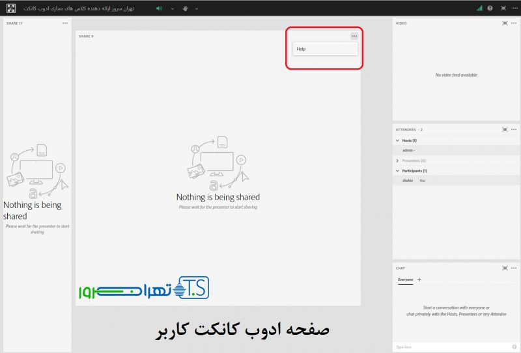The image size is (521, 353).
Task: Toggle full screen in the top bar
Action: [x=502, y=8]
